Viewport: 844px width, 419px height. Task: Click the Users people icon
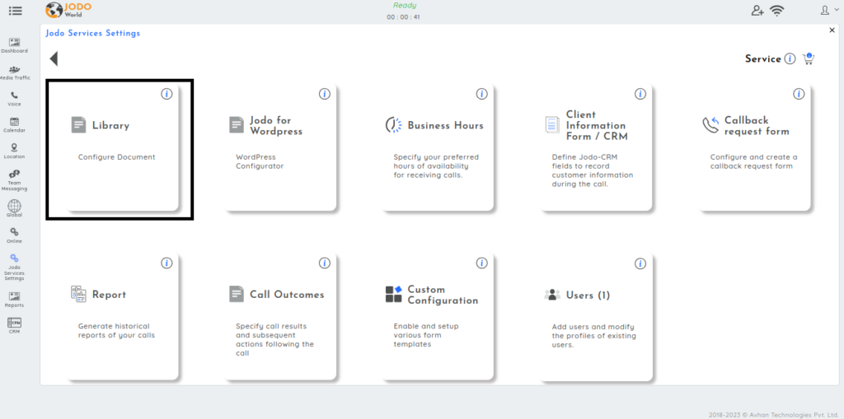point(552,295)
